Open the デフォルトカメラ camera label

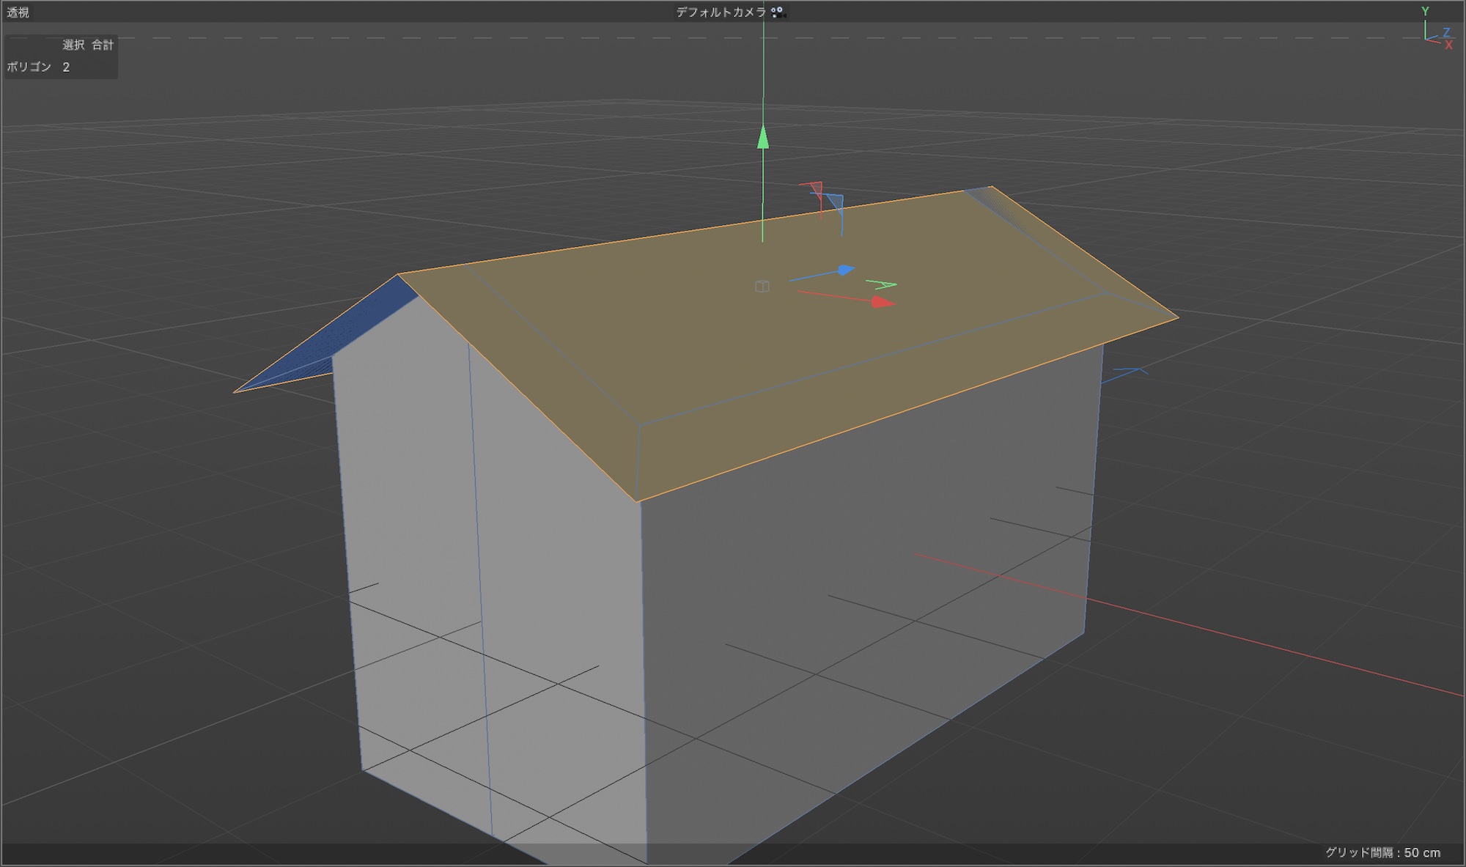coord(720,12)
